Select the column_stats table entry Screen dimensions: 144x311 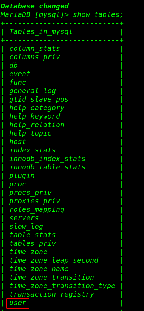[35, 49]
